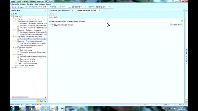Open the 1C application taskbar icon
The image size is (198, 111).
[x=53, y=109]
